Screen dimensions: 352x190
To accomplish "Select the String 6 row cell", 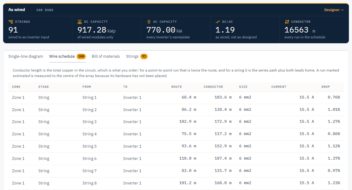I will coord(89,159).
